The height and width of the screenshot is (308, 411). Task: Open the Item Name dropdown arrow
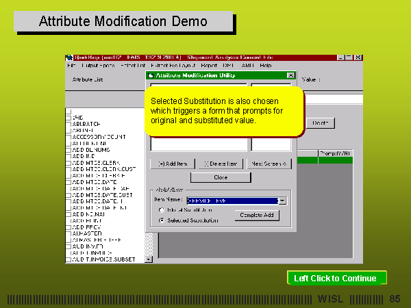click(x=282, y=201)
